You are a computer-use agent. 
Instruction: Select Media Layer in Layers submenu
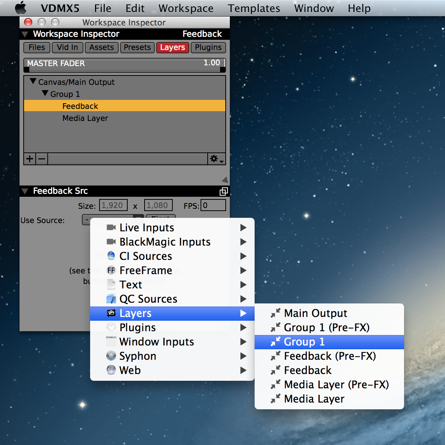329,399
